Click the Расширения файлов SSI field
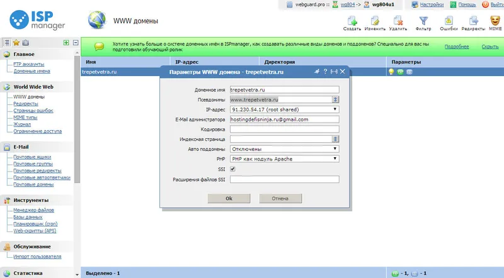Image resolution: width=504 pixels, height=278 pixels. click(285, 179)
